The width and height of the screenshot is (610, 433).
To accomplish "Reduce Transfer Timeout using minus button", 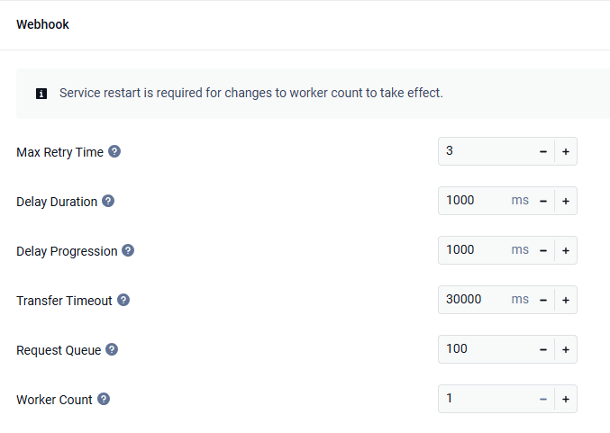I will pyautogui.click(x=543, y=300).
